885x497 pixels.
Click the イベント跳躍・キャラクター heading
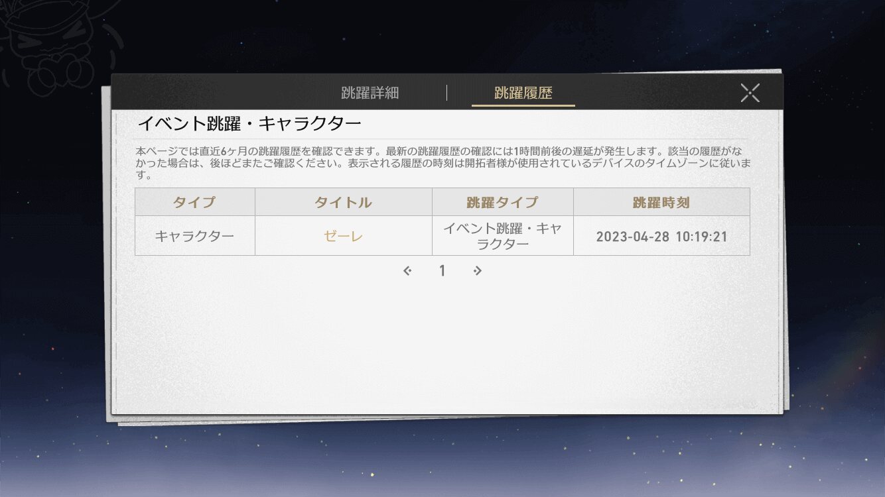(249, 124)
